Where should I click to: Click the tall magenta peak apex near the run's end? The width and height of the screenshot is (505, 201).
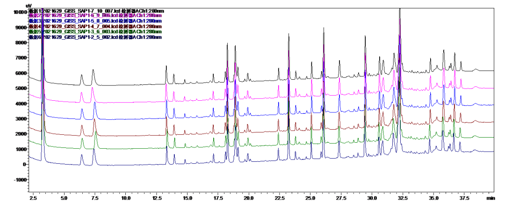coord(400,20)
